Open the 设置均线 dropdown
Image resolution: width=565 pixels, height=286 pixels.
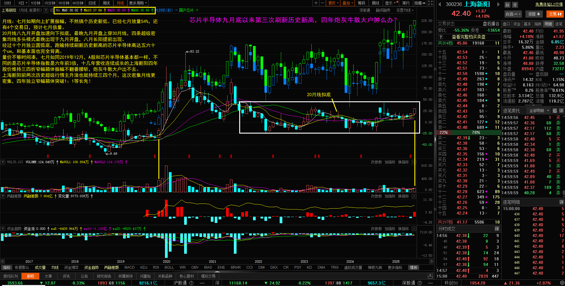405,10
